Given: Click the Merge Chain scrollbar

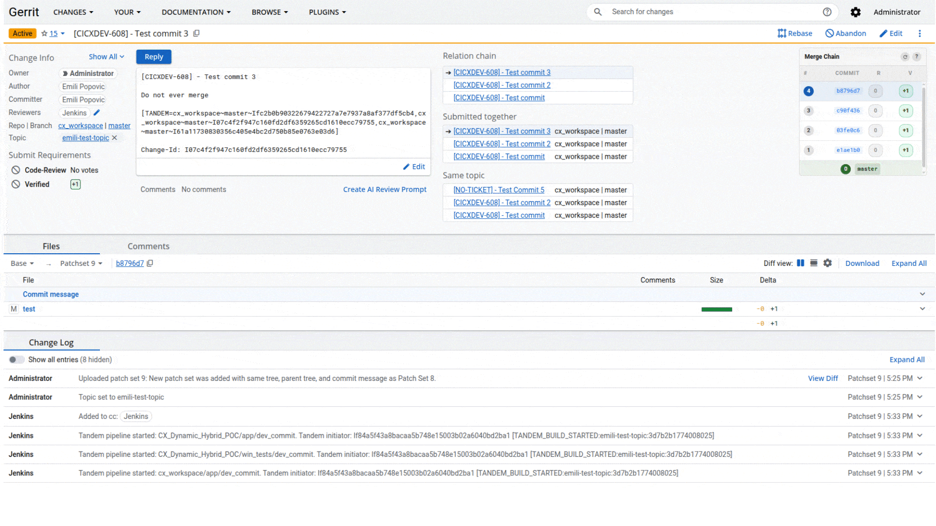Looking at the screenshot, I should pos(923,127).
